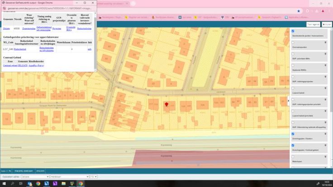Click trash icon for GUP: prioritaire BBIs layer
The height and width of the screenshot is (187, 333).
[325, 53]
